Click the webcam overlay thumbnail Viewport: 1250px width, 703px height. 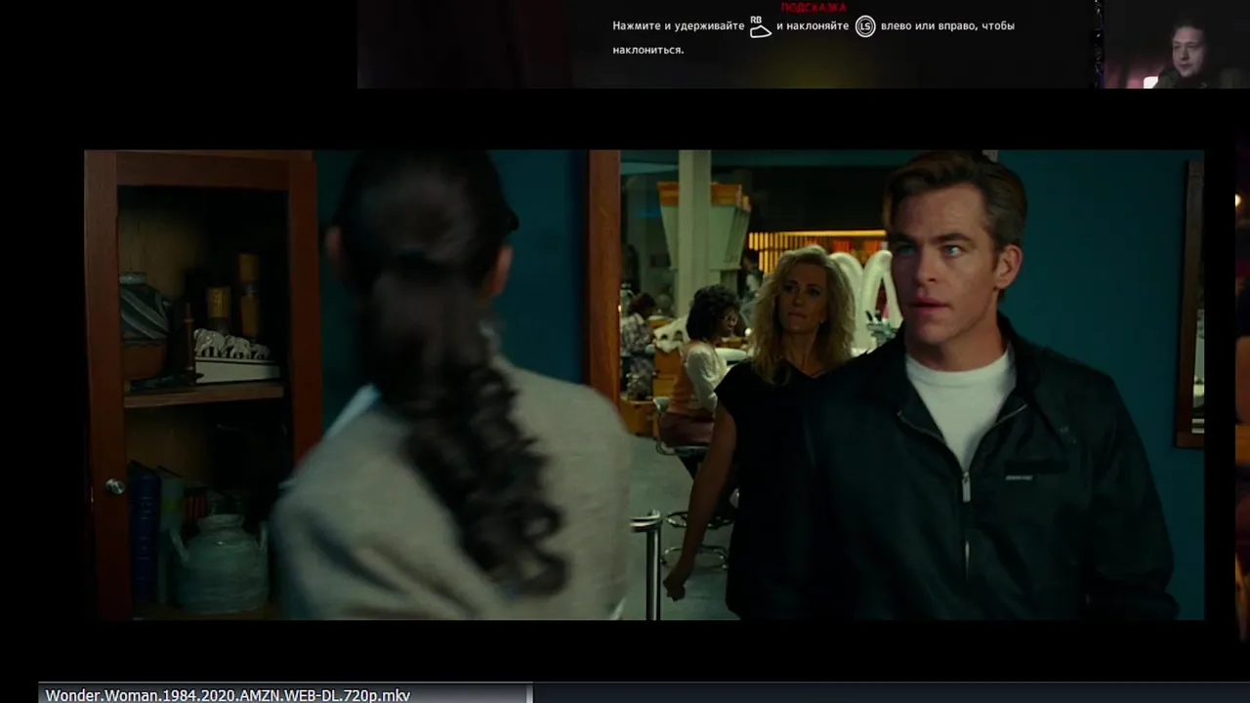[1175, 44]
